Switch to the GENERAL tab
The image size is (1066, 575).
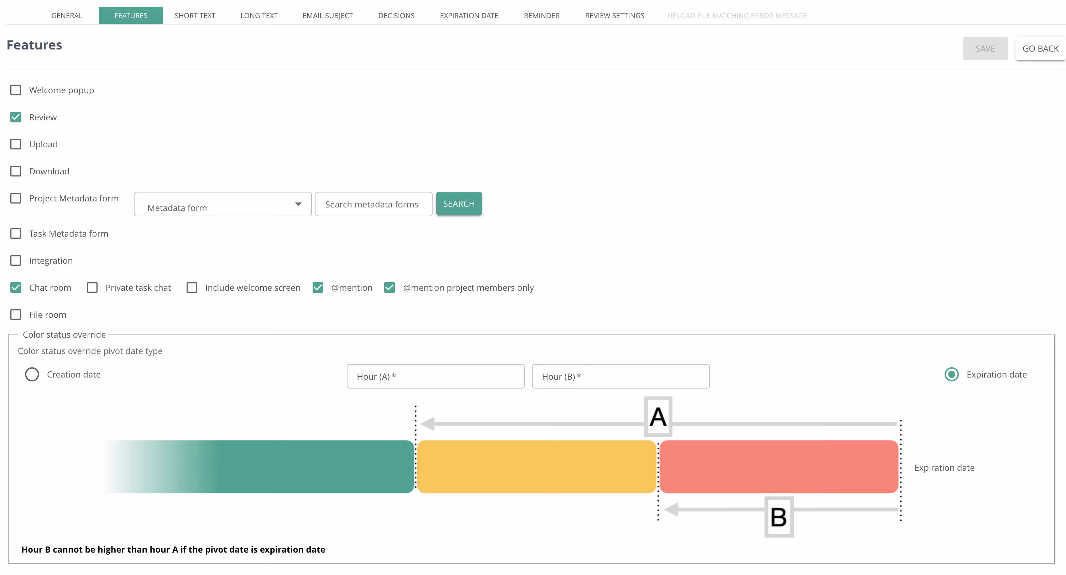click(x=67, y=15)
